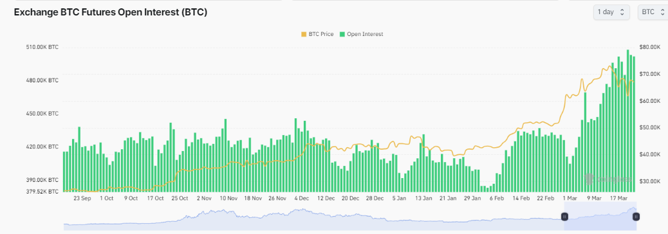Click the $70.00K price axis label
The height and width of the screenshot is (234, 668).
pos(650,74)
